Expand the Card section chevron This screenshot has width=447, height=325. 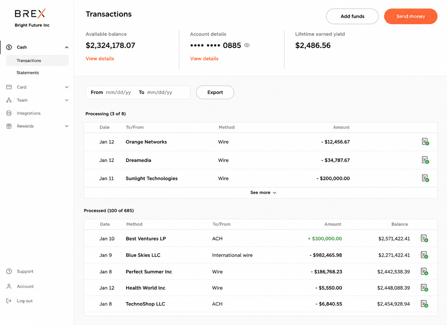coord(67,87)
